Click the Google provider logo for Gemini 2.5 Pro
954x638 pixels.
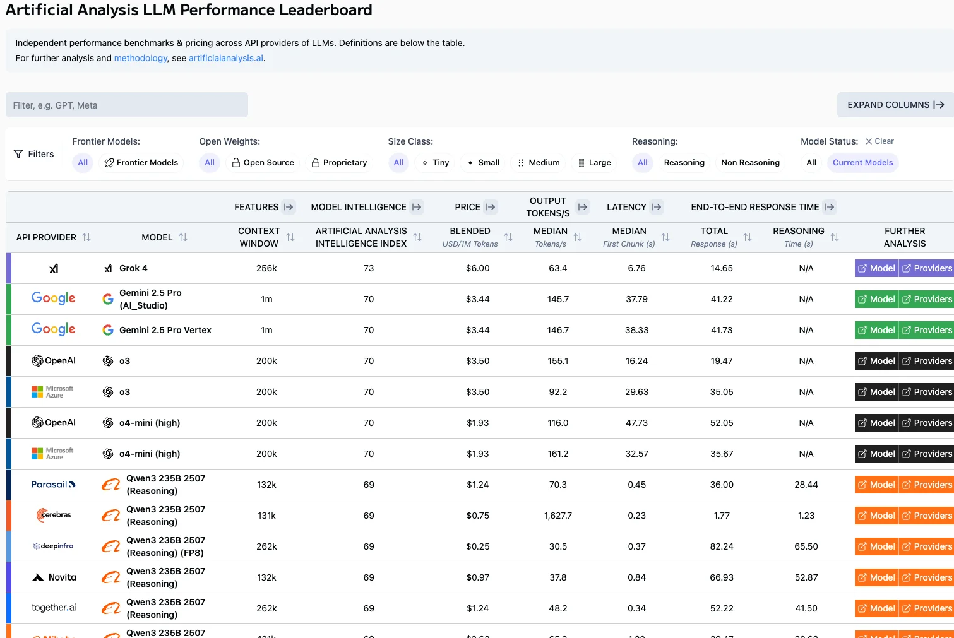click(x=53, y=298)
